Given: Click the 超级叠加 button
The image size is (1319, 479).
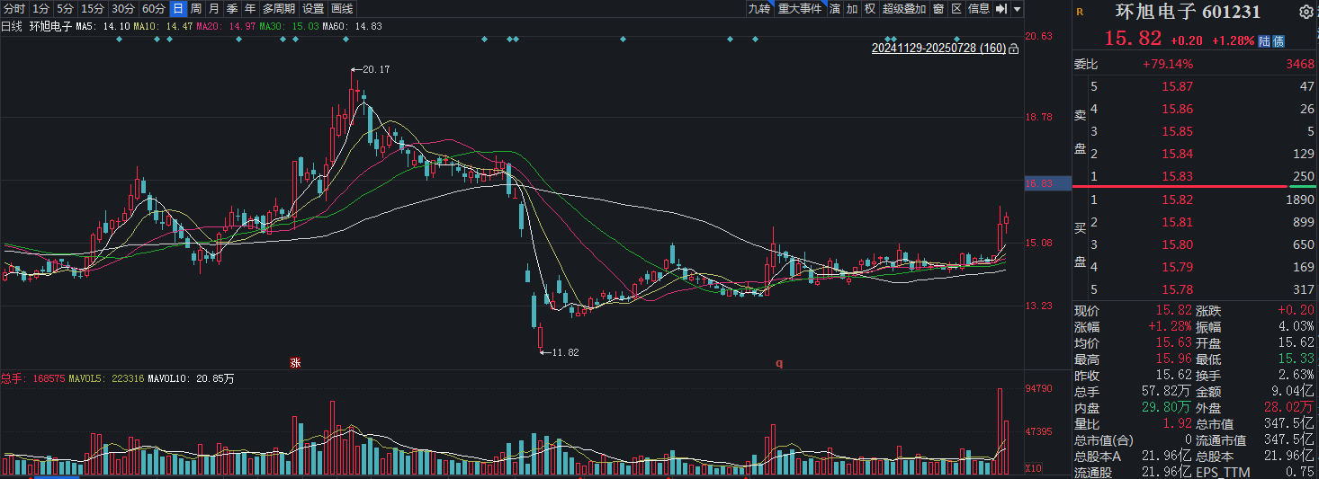Looking at the screenshot, I should coord(903,9).
